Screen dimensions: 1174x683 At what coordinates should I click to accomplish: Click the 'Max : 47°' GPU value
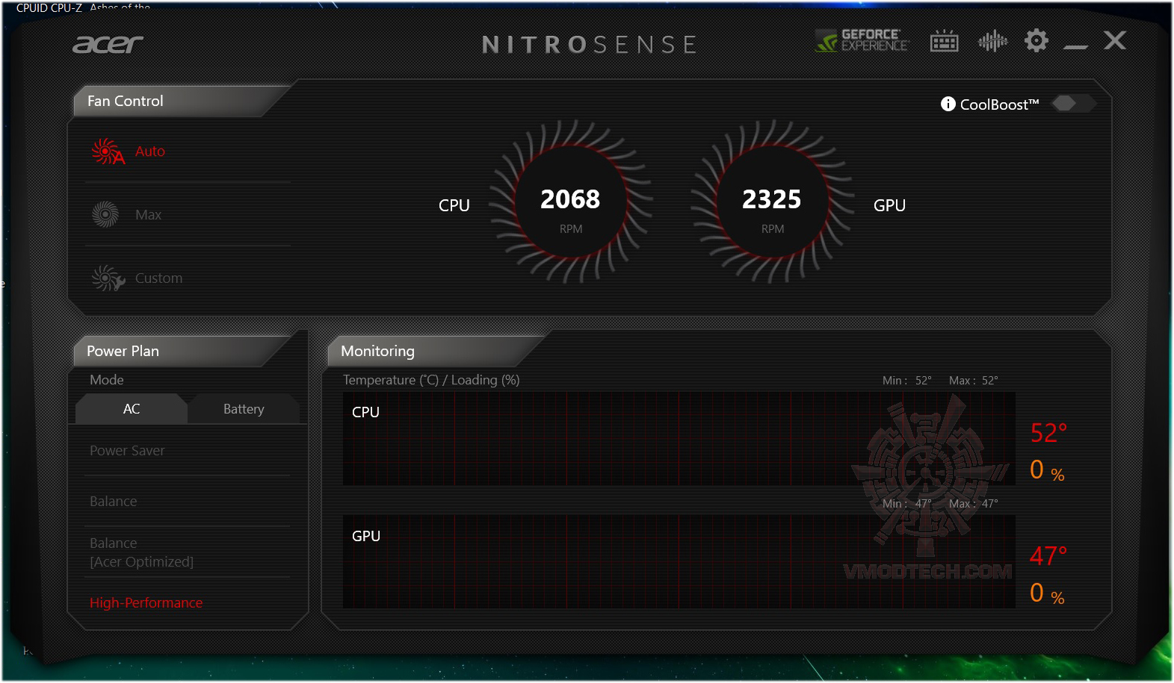click(x=974, y=504)
